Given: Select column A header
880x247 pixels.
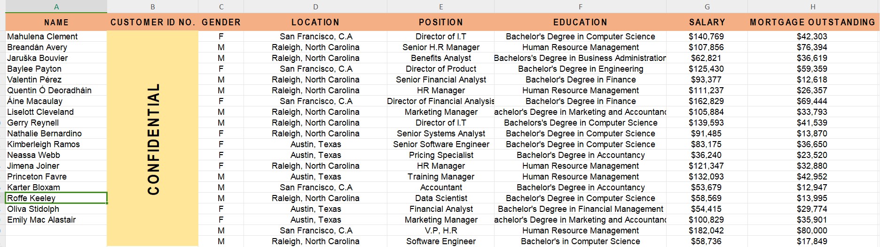Looking at the screenshot, I should (x=56, y=7).
